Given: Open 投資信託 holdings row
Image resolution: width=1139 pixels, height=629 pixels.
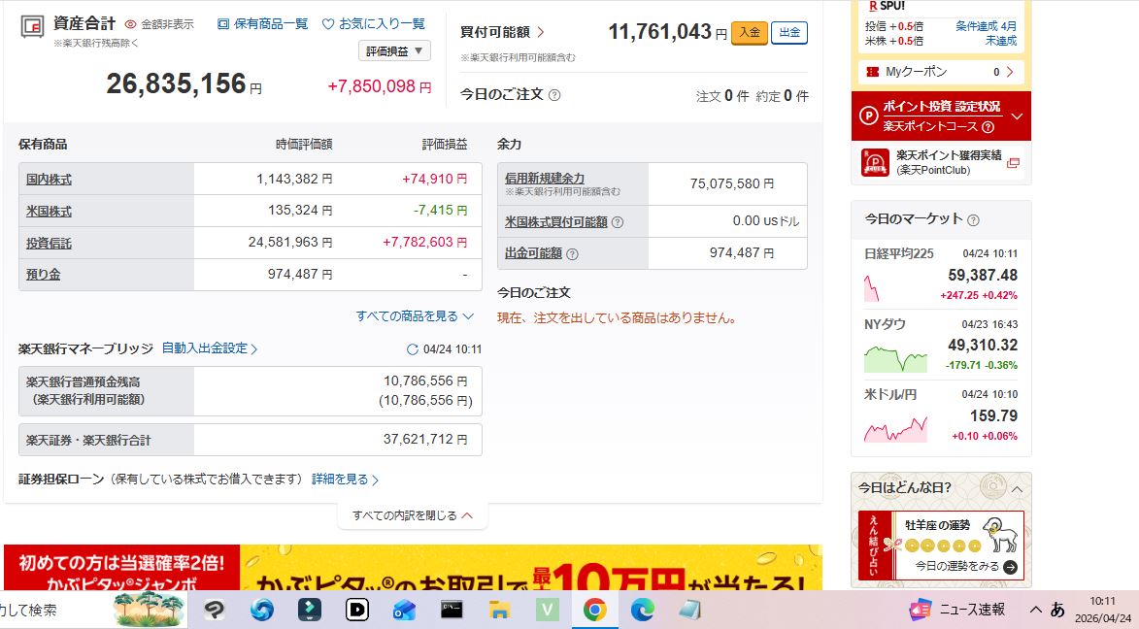Looking at the screenshot, I should pyautogui.click(x=49, y=244).
